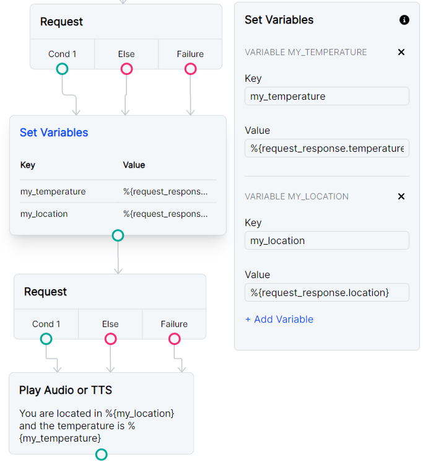Image resolution: width=423 pixels, height=462 pixels.
Task: Select the lower Request node header
Action: click(110, 292)
